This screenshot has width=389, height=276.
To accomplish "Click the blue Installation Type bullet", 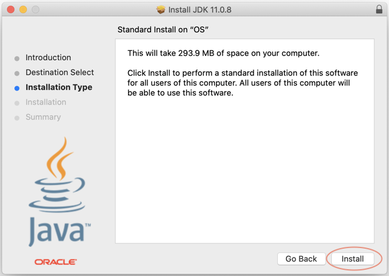I will [17, 88].
